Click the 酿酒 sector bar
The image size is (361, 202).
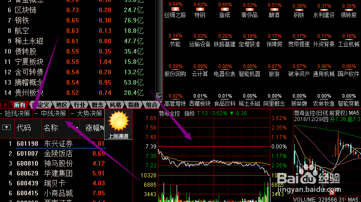click(274, 10)
